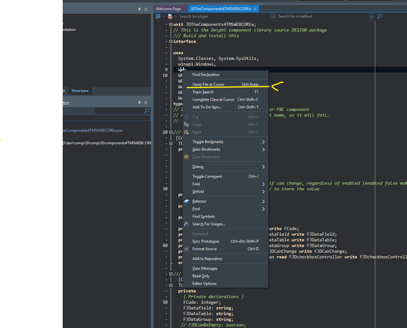Screen dimensions: 407x328
Task: Click the Object Inspector search magnifier icon
Action: click(x=146, y=111)
